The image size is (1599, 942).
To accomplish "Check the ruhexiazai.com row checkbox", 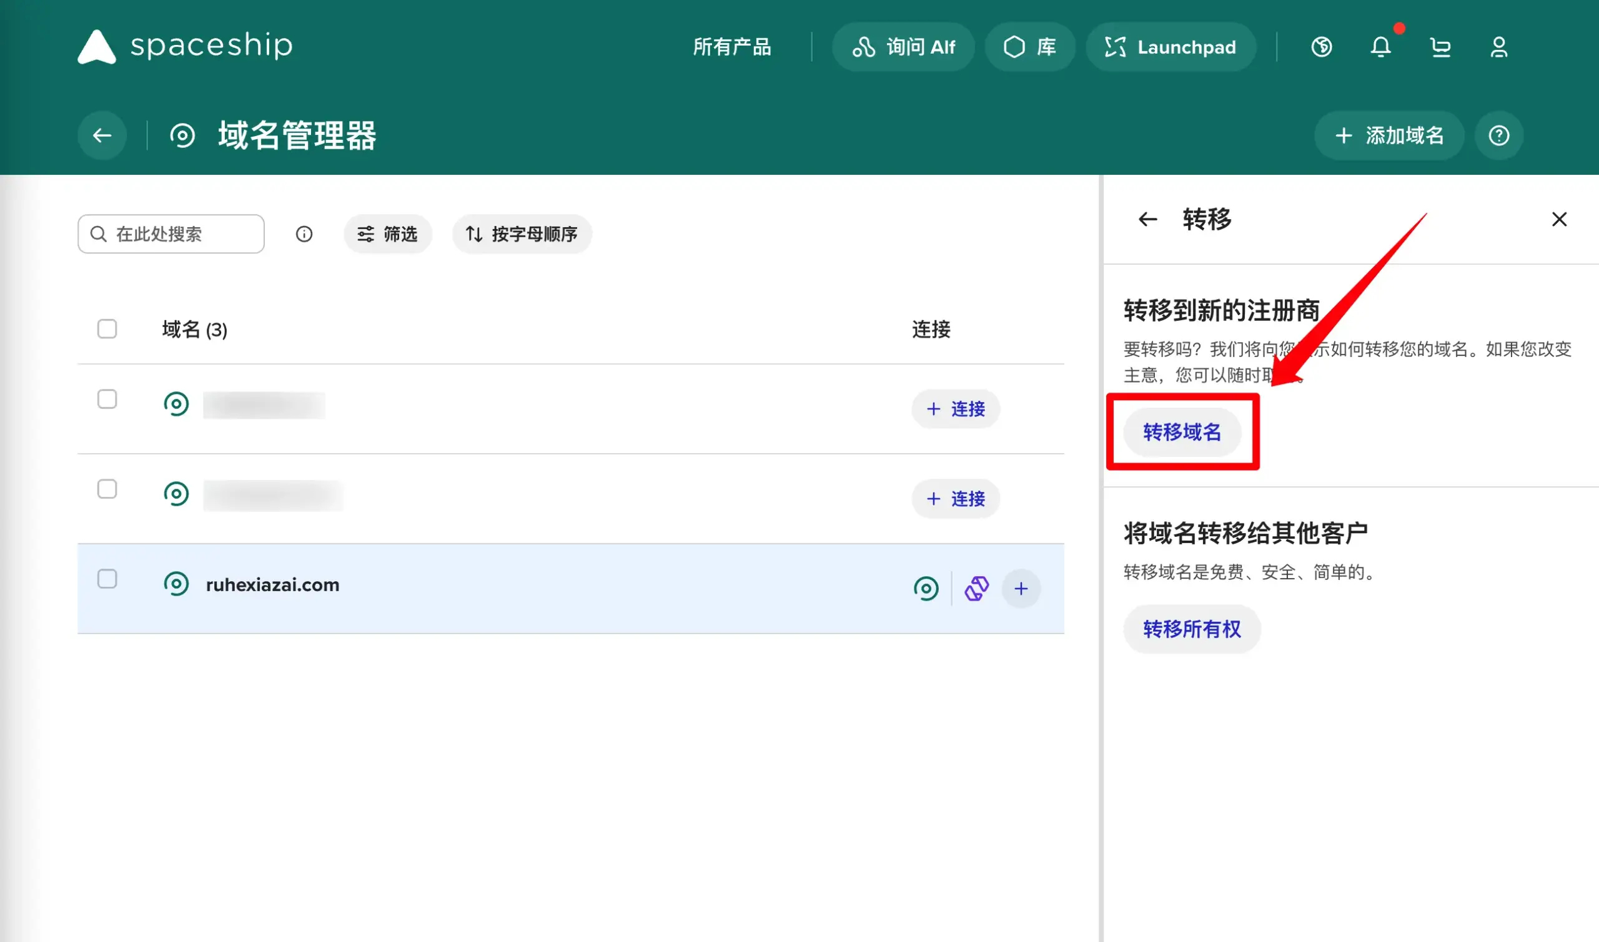I will 107,579.
